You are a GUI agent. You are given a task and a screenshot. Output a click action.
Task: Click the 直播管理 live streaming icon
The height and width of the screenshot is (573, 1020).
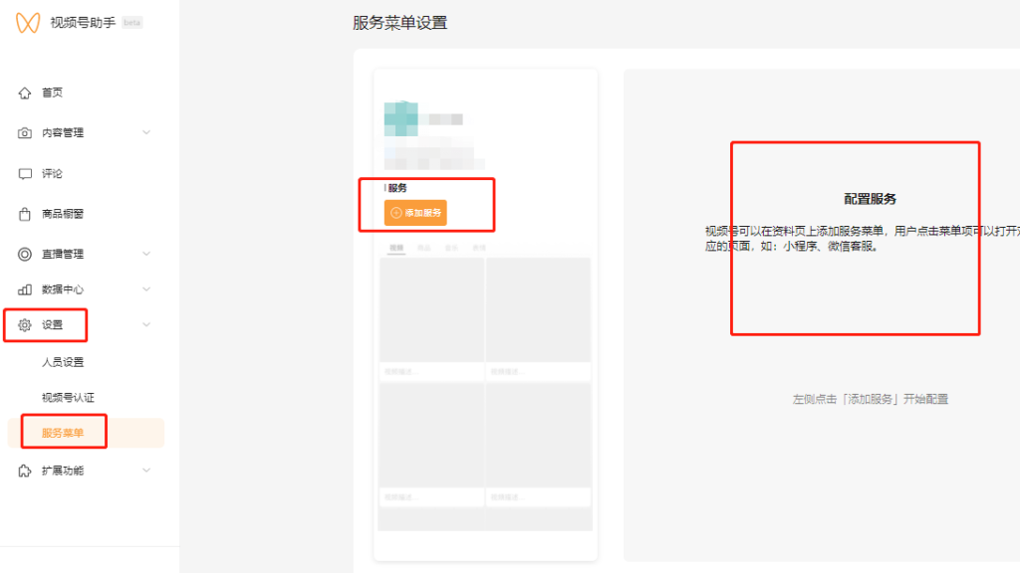pyautogui.click(x=24, y=253)
